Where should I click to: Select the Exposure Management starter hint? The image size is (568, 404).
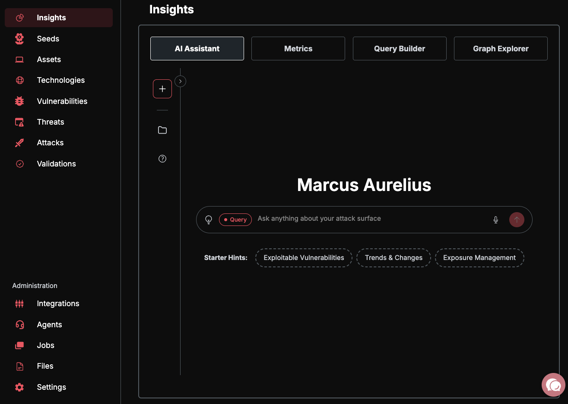479,258
